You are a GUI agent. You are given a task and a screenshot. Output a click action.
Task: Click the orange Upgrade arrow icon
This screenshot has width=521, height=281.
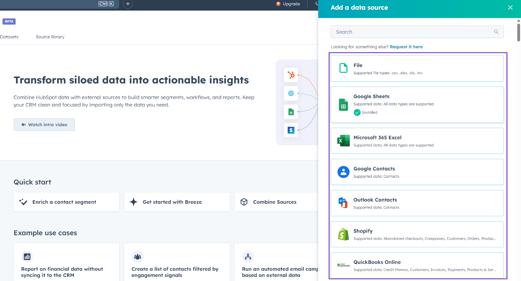point(278,4)
